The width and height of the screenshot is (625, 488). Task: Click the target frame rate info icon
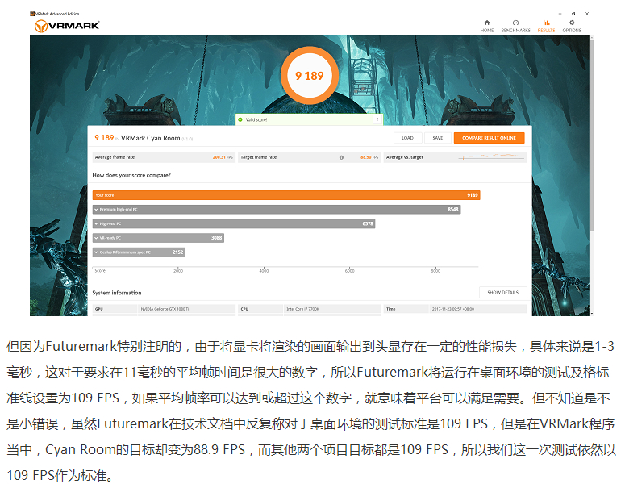pyautogui.click(x=341, y=157)
